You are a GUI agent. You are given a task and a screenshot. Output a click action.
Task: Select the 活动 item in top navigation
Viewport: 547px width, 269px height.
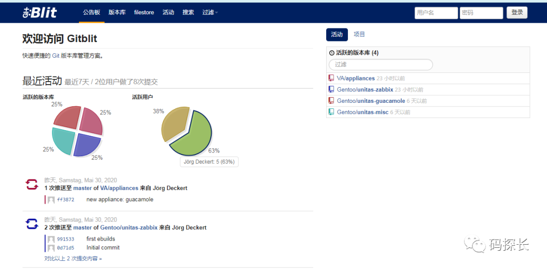click(168, 12)
